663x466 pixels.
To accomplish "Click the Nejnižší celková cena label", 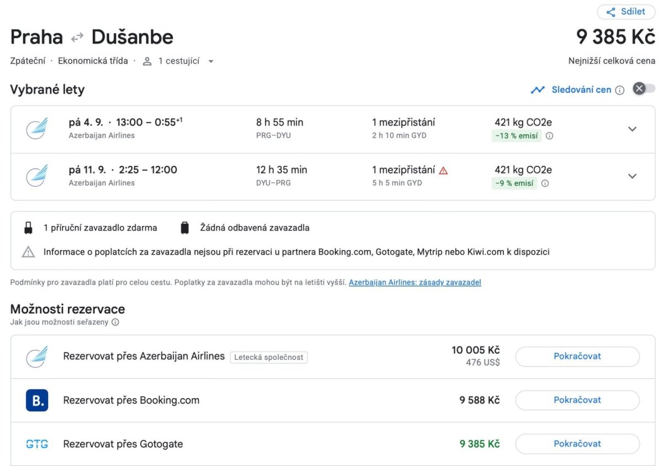I will pos(612,61).
